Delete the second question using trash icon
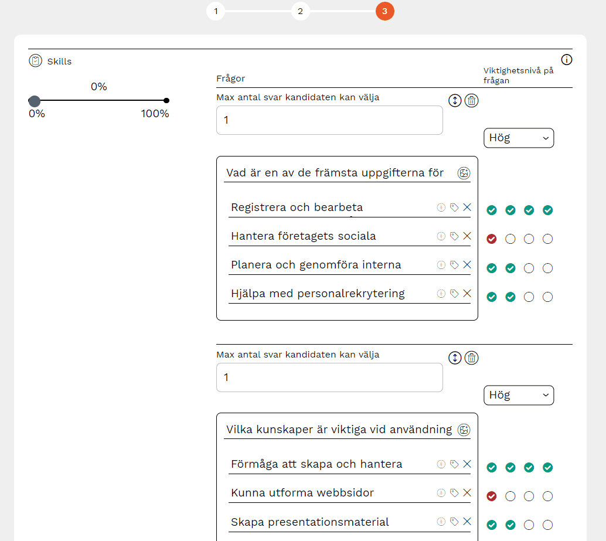Viewport: 606px width, 541px height. (471, 358)
